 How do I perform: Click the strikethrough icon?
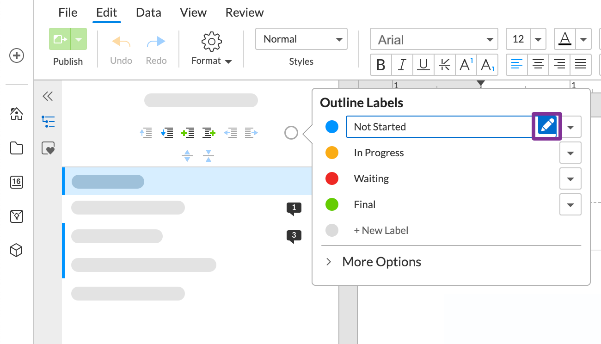click(444, 65)
